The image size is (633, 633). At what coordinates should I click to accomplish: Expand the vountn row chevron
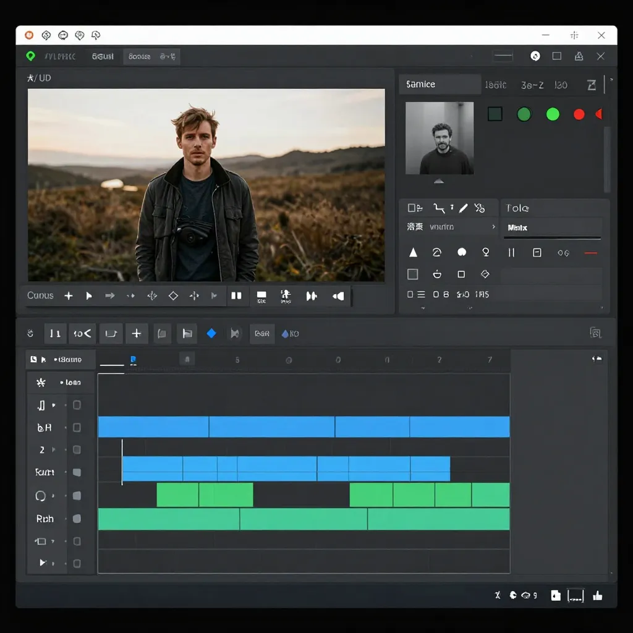493,227
